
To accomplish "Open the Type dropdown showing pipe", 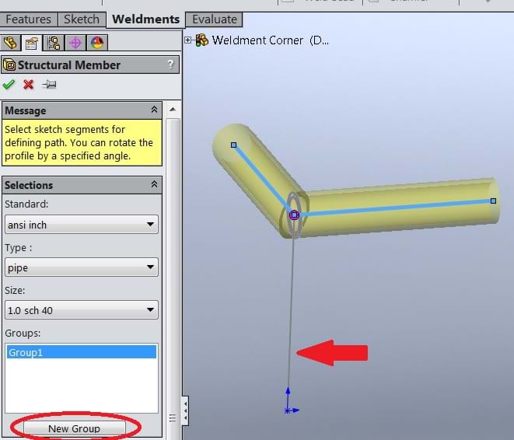I will [x=81, y=267].
